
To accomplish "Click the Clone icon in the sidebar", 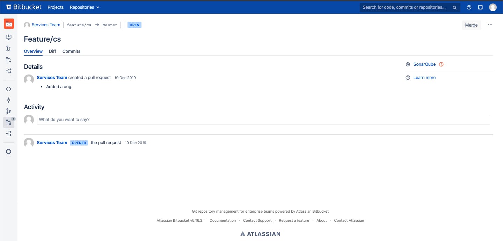I will [9, 37].
